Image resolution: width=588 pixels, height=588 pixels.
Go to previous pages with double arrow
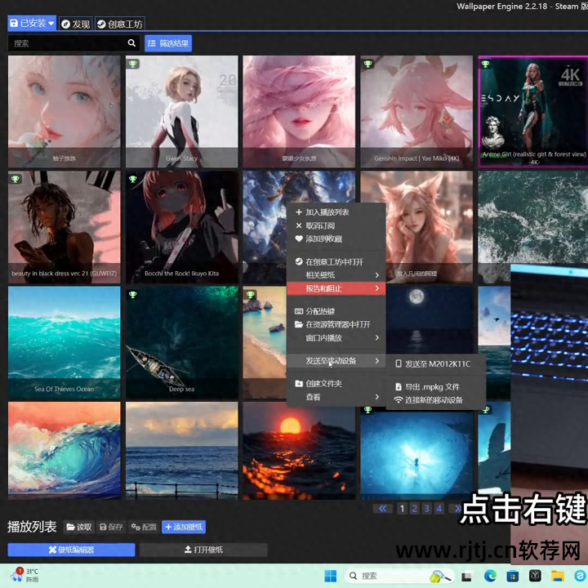pyautogui.click(x=382, y=509)
